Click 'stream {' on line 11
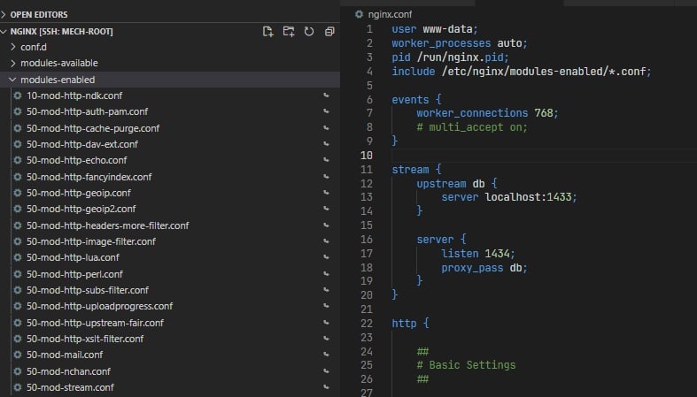The width and height of the screenshot is (697, 397). coord(416,170)
